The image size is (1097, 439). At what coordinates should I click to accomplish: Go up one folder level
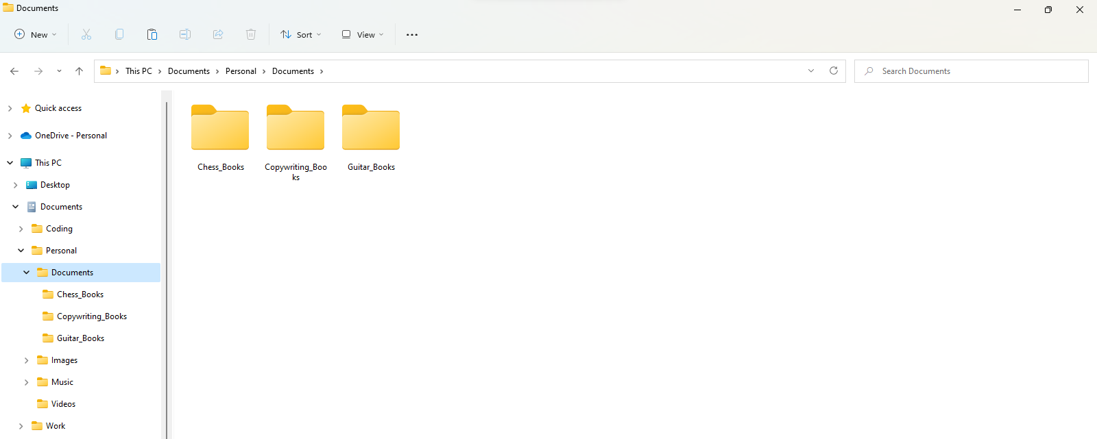point(80,71)
